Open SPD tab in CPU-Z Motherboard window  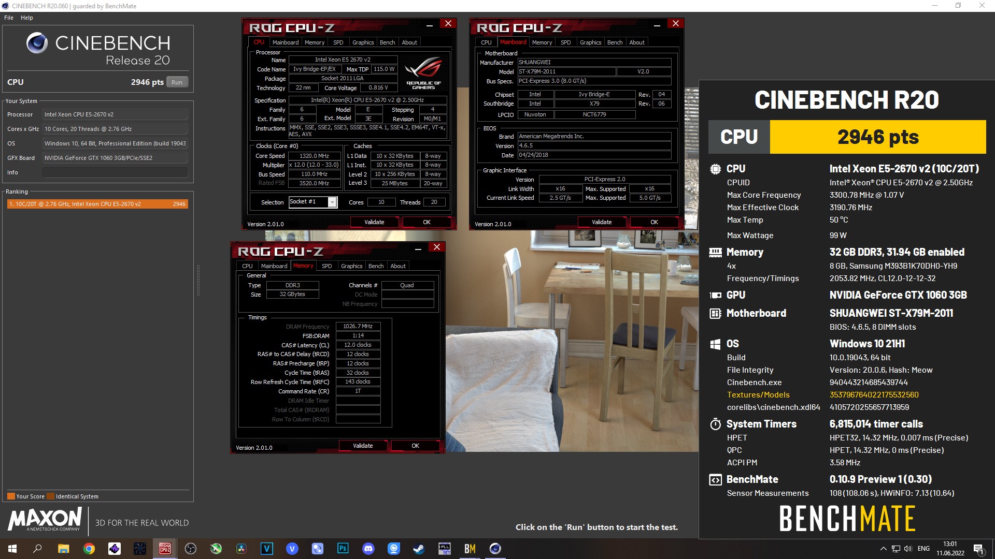tap(565, 42)
